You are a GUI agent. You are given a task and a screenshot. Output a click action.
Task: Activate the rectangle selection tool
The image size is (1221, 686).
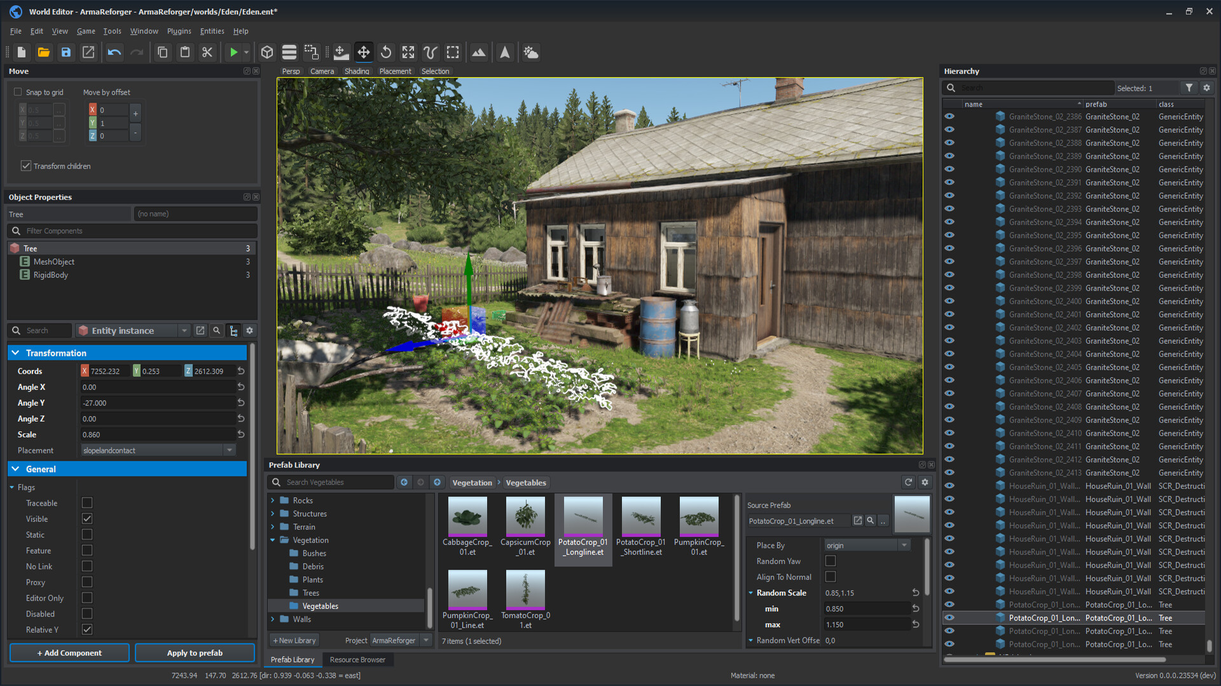tap(452, 52)
